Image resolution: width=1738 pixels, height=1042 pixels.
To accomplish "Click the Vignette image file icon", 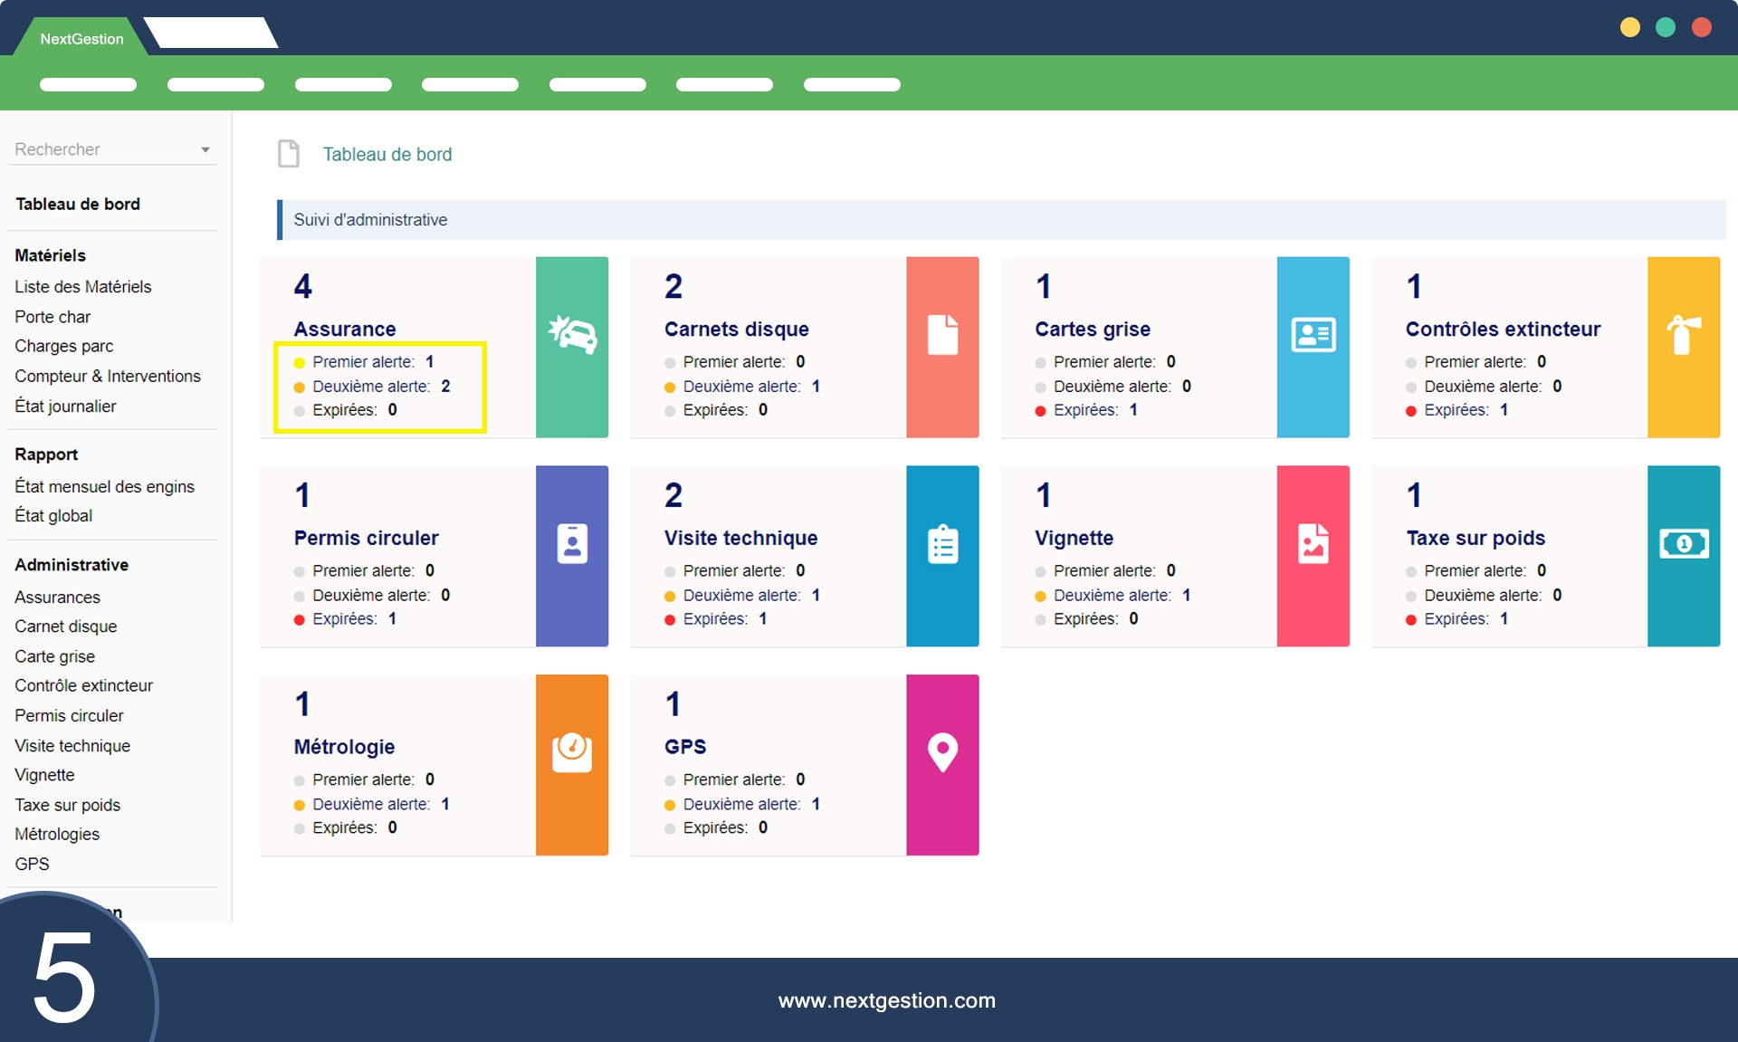I will (x=1313, y=544).
